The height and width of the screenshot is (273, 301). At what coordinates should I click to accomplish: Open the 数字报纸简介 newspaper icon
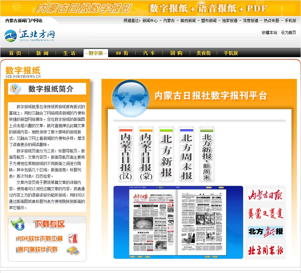tap(15, 89)
